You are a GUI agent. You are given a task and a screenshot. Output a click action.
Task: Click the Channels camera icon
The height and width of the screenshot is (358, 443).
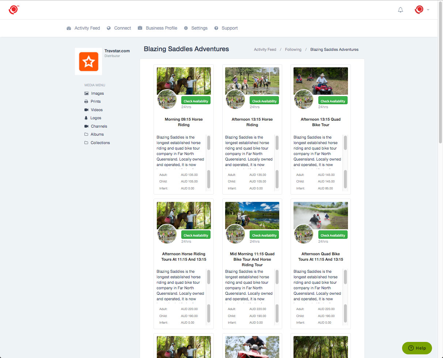tap(87, 127)
